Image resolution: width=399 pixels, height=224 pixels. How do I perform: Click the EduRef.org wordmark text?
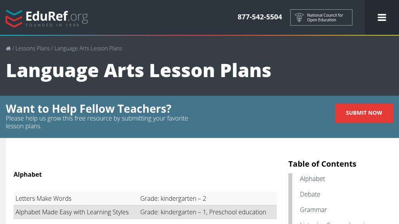click(57, 17)
